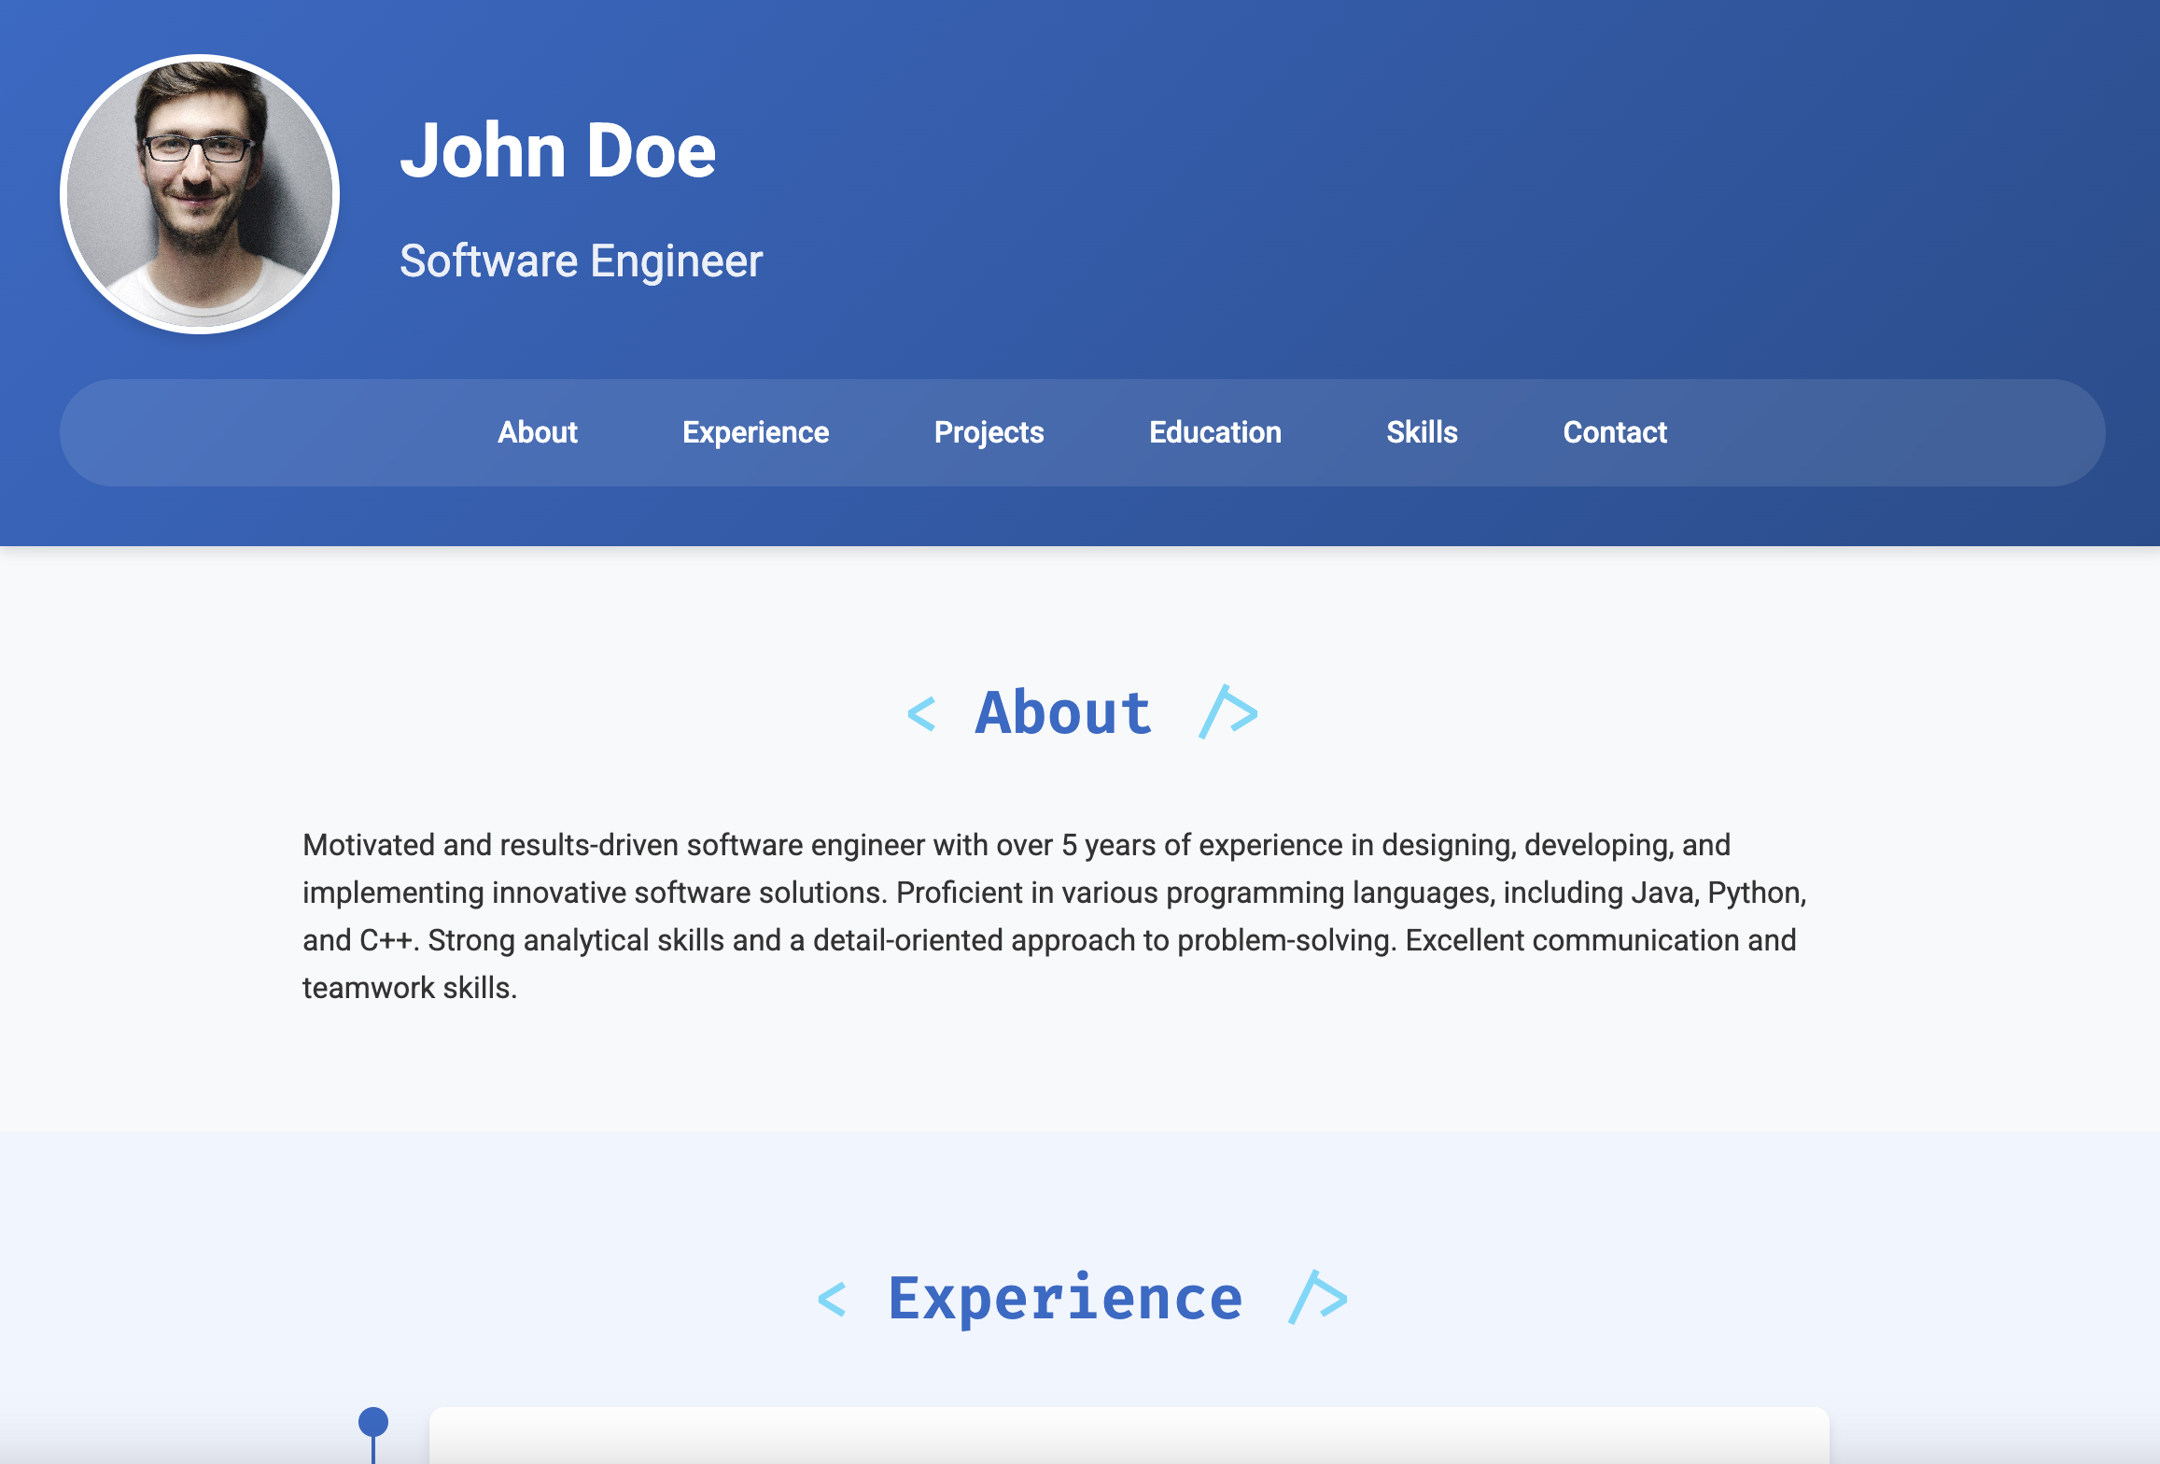2160x1464 pixels.
Task: Open the Skills section
Action: pyautogui.click(x=1421, y=432)
